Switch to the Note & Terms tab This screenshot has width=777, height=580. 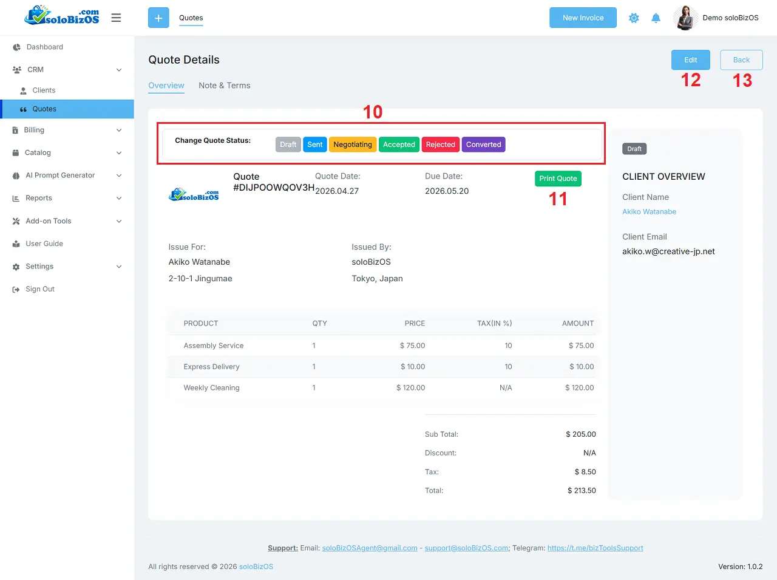[225, 86]
